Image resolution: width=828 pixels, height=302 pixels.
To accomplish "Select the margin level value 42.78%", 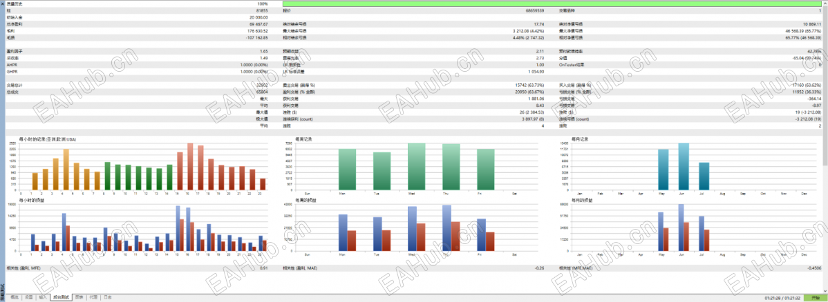I will [816, 51].
